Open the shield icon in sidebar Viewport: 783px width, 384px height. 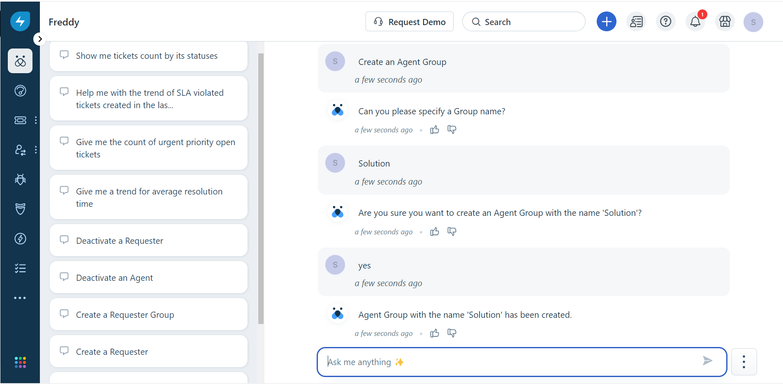tap(20, 209)
